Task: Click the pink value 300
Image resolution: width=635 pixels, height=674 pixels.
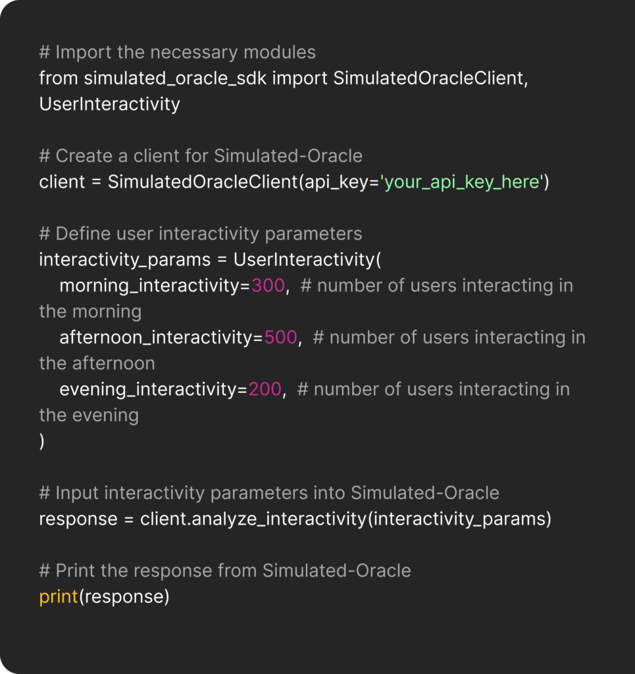Action: 268,286
